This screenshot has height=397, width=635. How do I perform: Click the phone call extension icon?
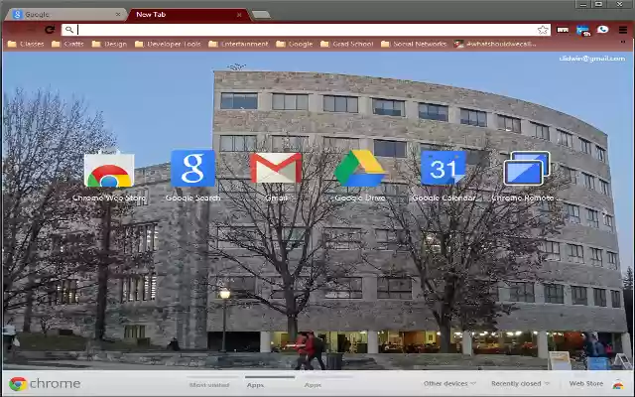(x=602, y=29)
